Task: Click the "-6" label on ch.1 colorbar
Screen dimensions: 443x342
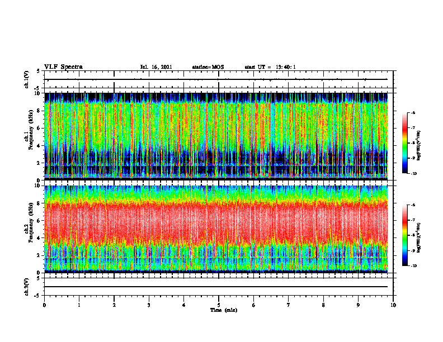Action: click(413, 113)
